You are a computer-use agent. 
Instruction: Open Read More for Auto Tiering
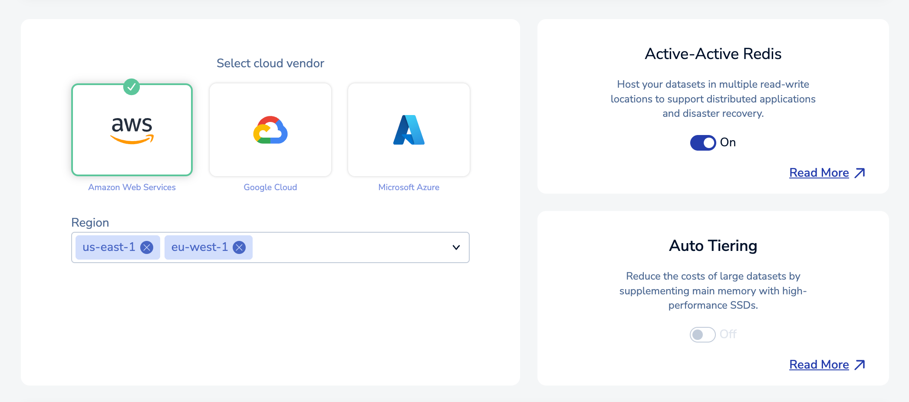coord(819,365)
